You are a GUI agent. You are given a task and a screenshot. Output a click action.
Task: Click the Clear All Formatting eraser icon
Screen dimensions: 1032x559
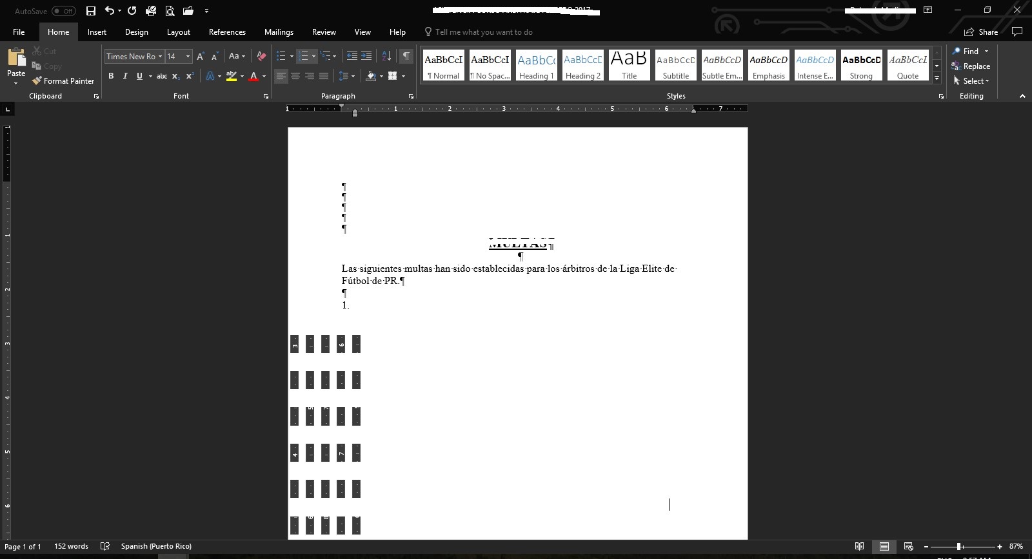(261, 56)
